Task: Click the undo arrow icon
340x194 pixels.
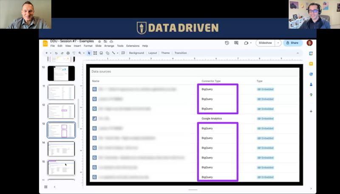Action: (x=56, y=53)
